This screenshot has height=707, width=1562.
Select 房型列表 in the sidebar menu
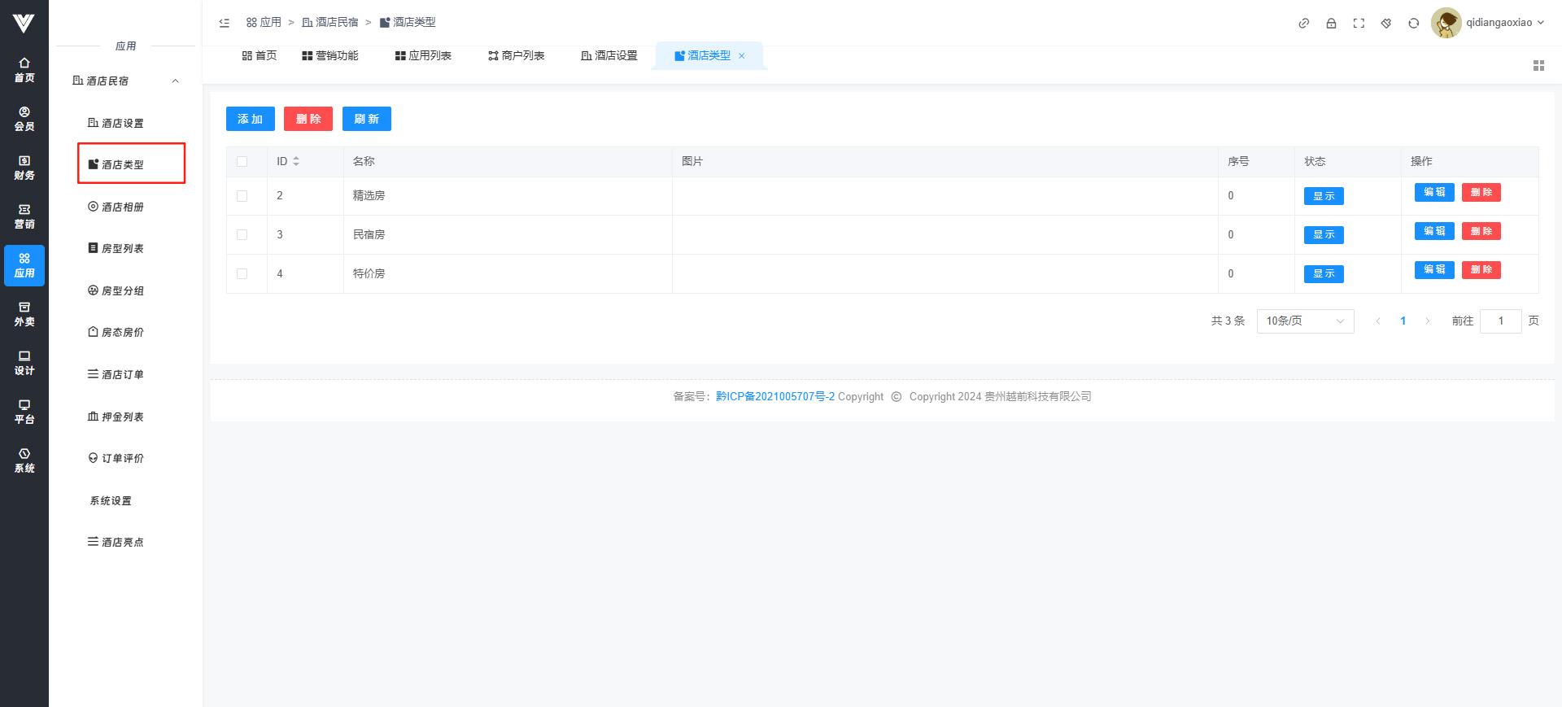(122, 249)
